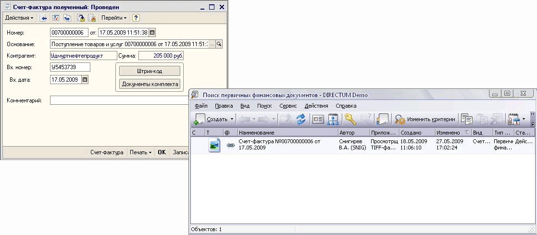537x235 pixels.
Task: Open the Вид menu in DIRECTUM
Action: tap(245, 106)
